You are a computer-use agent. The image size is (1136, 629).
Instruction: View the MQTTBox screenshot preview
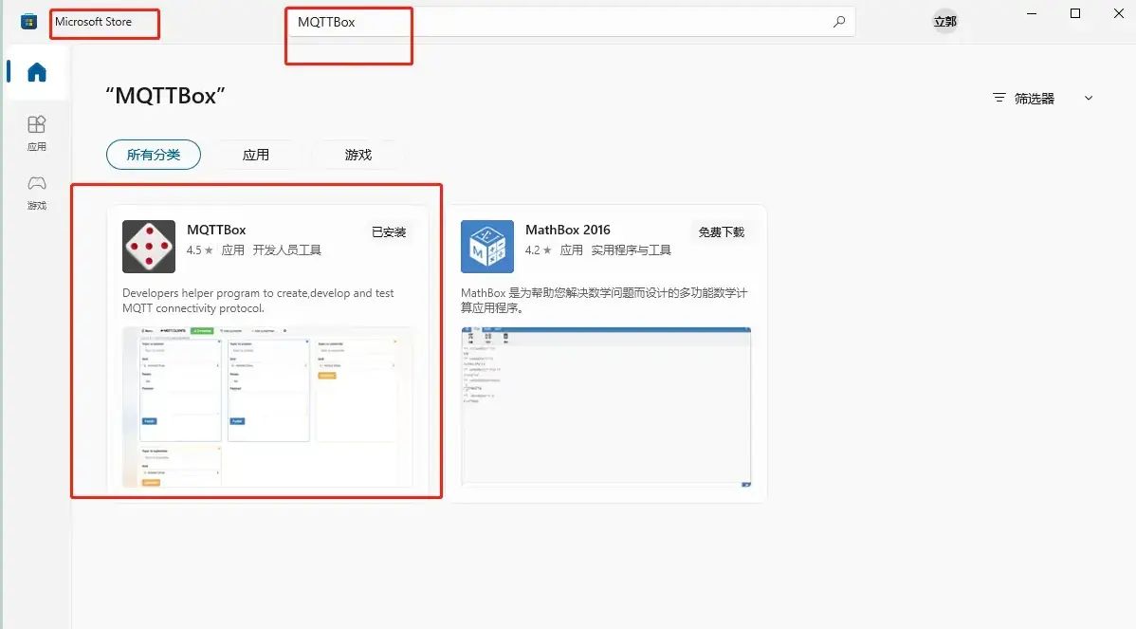click(x=270, y=408)
